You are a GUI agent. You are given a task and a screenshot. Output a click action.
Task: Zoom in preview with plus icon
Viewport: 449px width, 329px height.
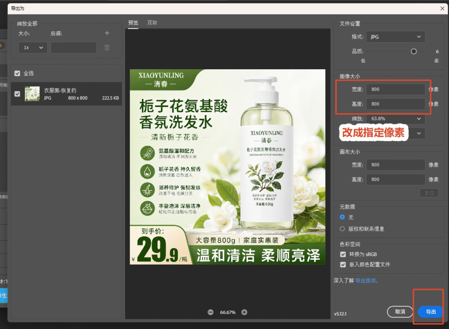[x=244, y=312]
